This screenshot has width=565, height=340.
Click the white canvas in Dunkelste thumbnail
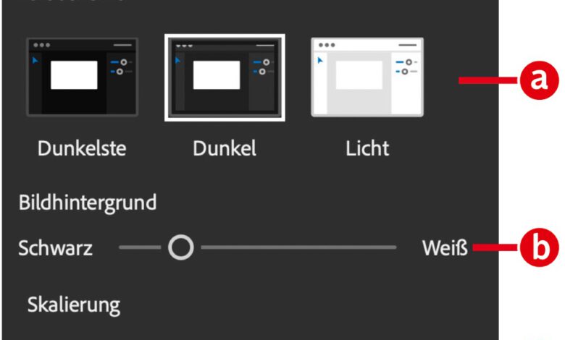pos(74,75)
